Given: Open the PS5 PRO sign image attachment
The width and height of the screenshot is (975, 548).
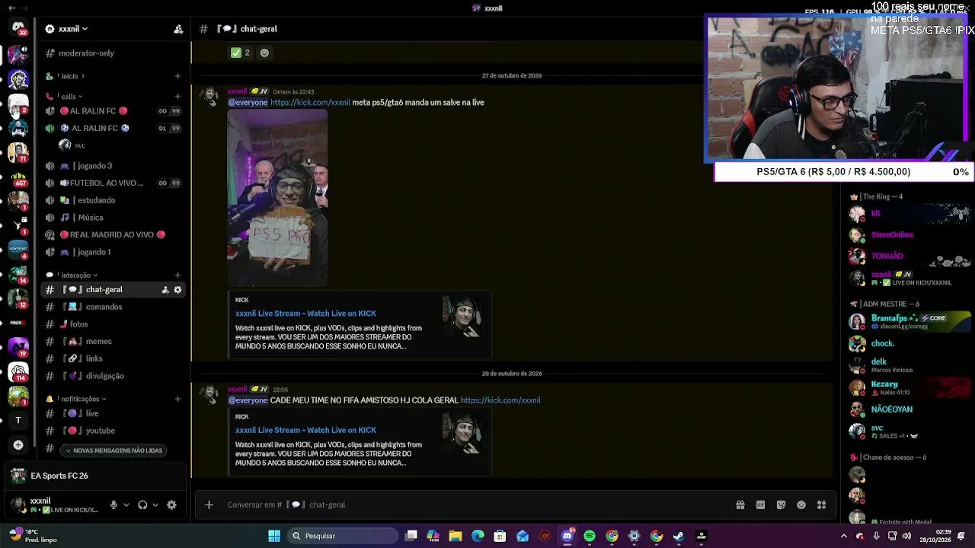Looking at the screenshot, I should pyautogui.click(x=277, y=199).
